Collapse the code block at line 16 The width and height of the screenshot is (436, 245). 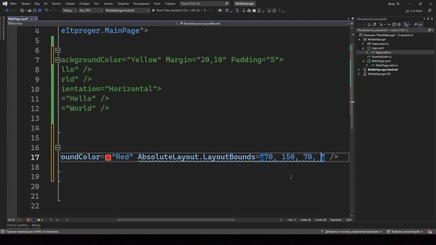click(x=58, y=148)
